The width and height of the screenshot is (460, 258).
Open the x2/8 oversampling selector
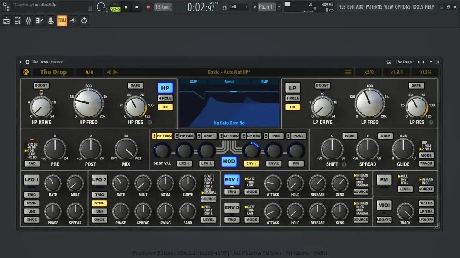369,72
